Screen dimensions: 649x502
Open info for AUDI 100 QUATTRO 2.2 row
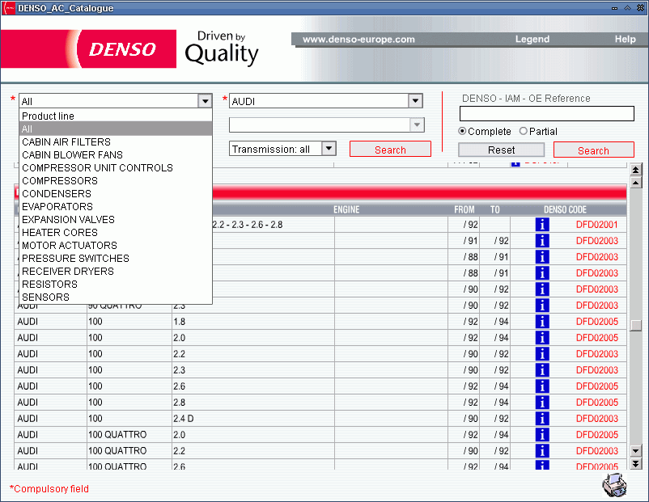tap(541, 451)
